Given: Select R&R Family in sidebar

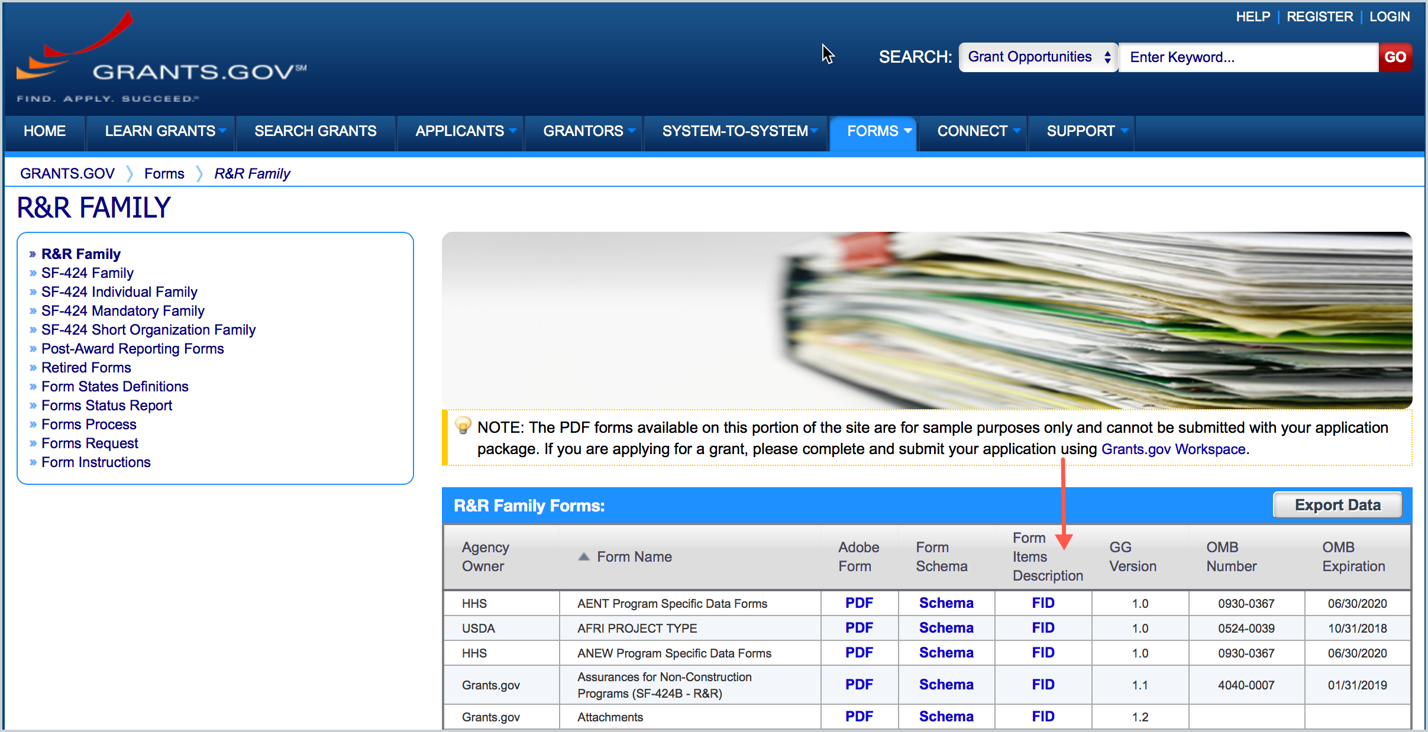Looking at the screenshot, I should (x=81, y=254).
